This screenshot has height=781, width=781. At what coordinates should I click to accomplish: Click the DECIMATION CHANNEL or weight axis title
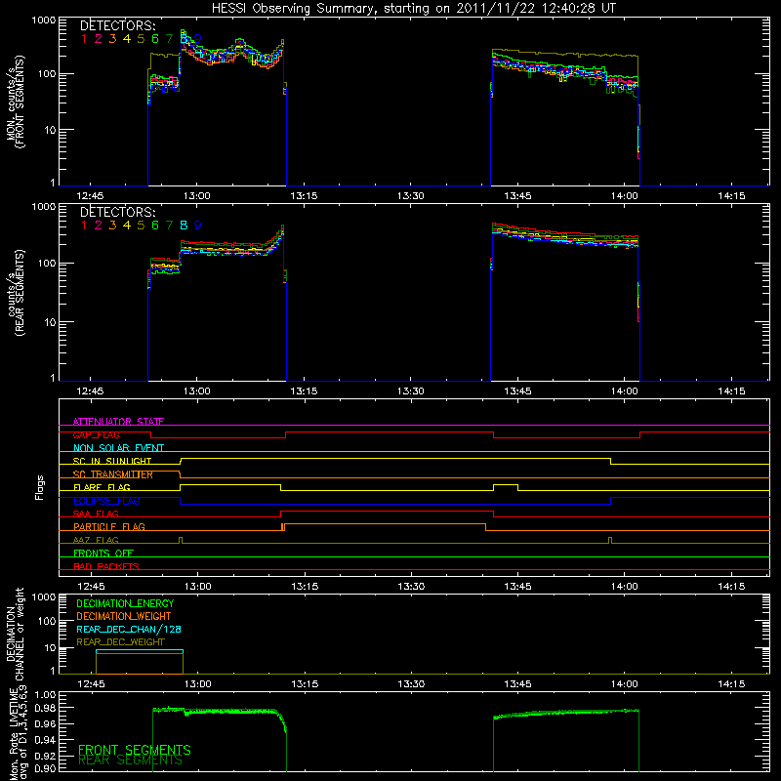pyautogui.click(x=15, y=634)
